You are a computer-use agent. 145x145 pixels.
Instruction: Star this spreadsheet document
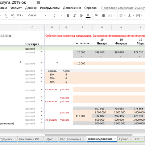(32, 2)
